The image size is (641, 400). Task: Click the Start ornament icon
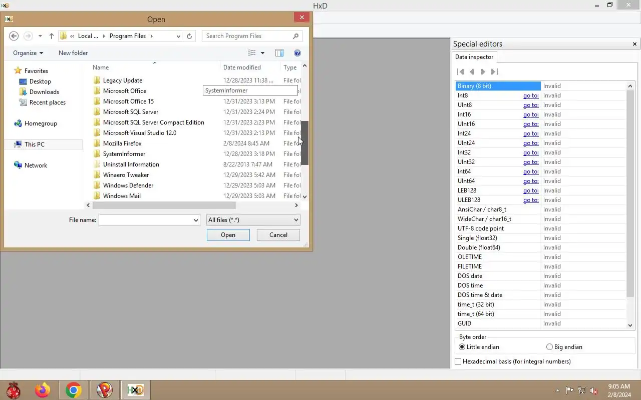[13, 390]
